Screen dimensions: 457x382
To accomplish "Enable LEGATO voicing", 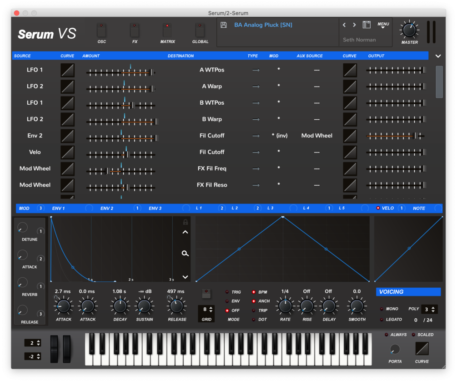I will click(382, 320).
